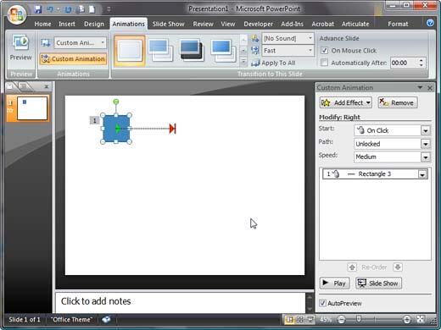Viewport: 441px width, 330px height.
Task: Click Apply To All transitions
Action: click(273, 63)
